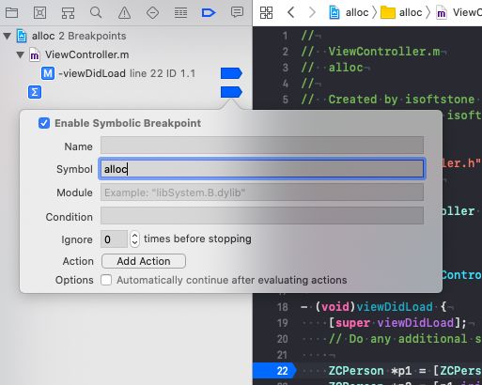
Task: Go forward in editor history
Action: click(312, 12)
